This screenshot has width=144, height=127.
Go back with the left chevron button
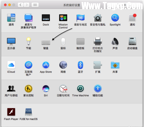point(20,5)
